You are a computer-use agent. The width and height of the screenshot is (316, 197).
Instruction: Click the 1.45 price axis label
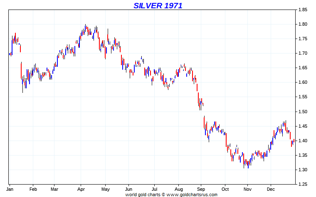pyautogui.click(x=303, y=126)
